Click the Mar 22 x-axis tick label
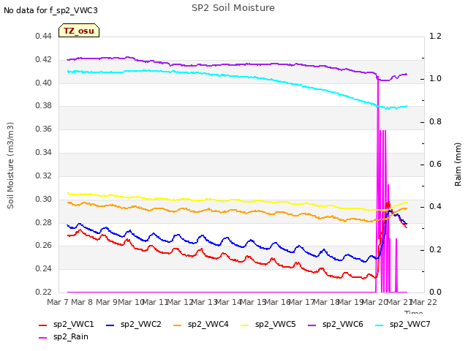The height and width of the screenshot is (351, 468). pos(424,302)
